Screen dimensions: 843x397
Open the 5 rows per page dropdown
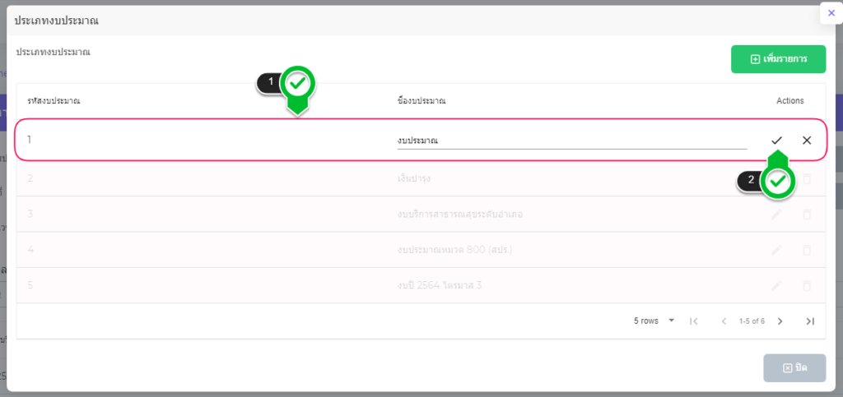[654, 321]
